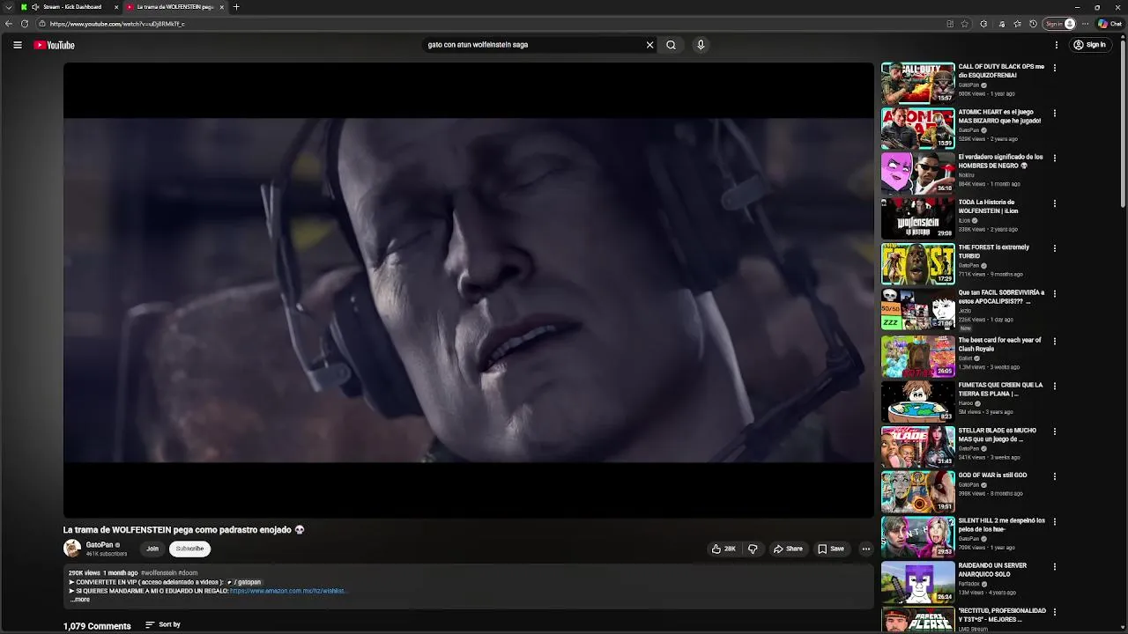This screenshot has height=634, width=1128.
Task: Open options for THE FOREST video
Action: point(1054,248)
